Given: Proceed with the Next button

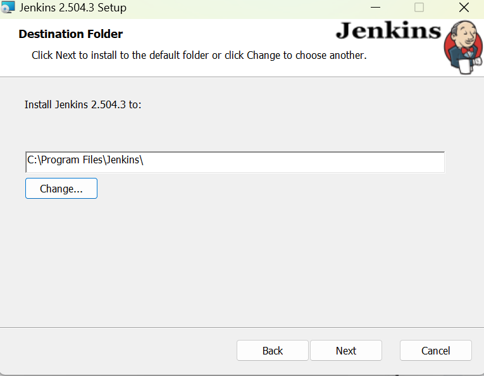Looking at the screenshot, I should pyautogui.click(x=345, y=351).
